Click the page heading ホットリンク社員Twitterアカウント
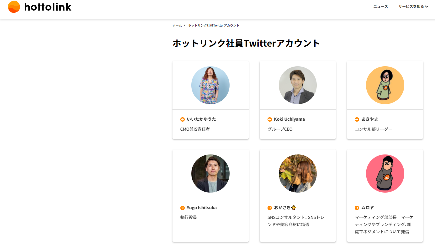 click(246, 43)
